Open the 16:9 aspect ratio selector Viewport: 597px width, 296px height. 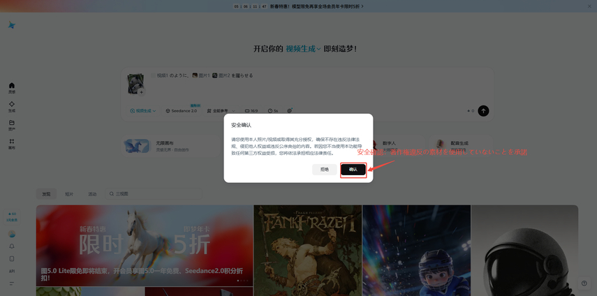point(251,111)
